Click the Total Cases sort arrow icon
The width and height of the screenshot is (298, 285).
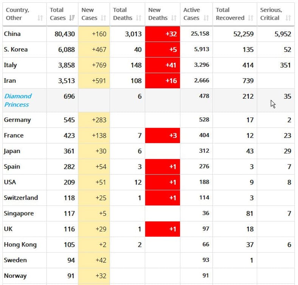click(72, 18)
